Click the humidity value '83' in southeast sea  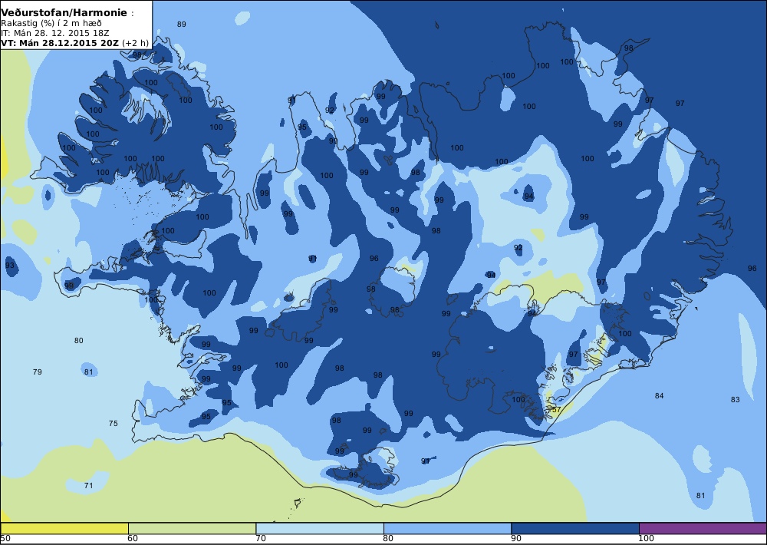pos(736,399)
